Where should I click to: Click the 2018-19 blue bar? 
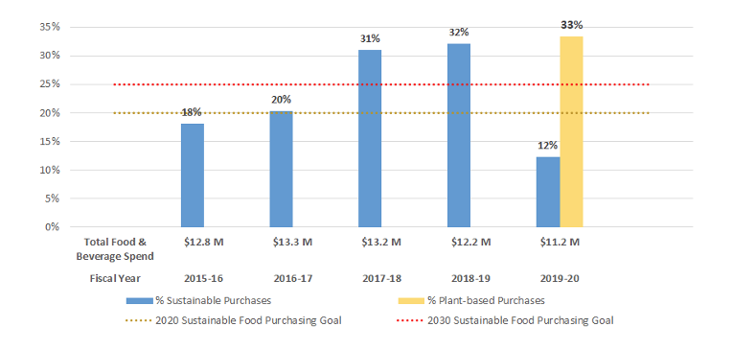click(459, 135)
